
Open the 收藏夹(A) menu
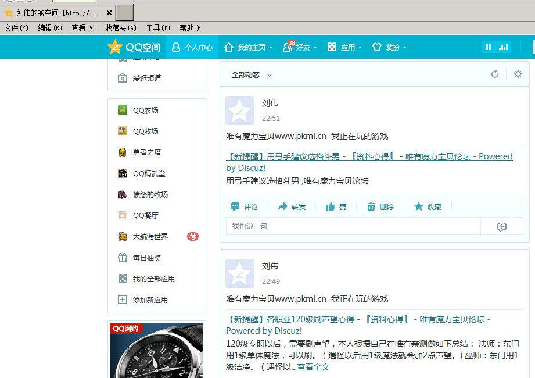pyautogui.click(x=120, y=28)
